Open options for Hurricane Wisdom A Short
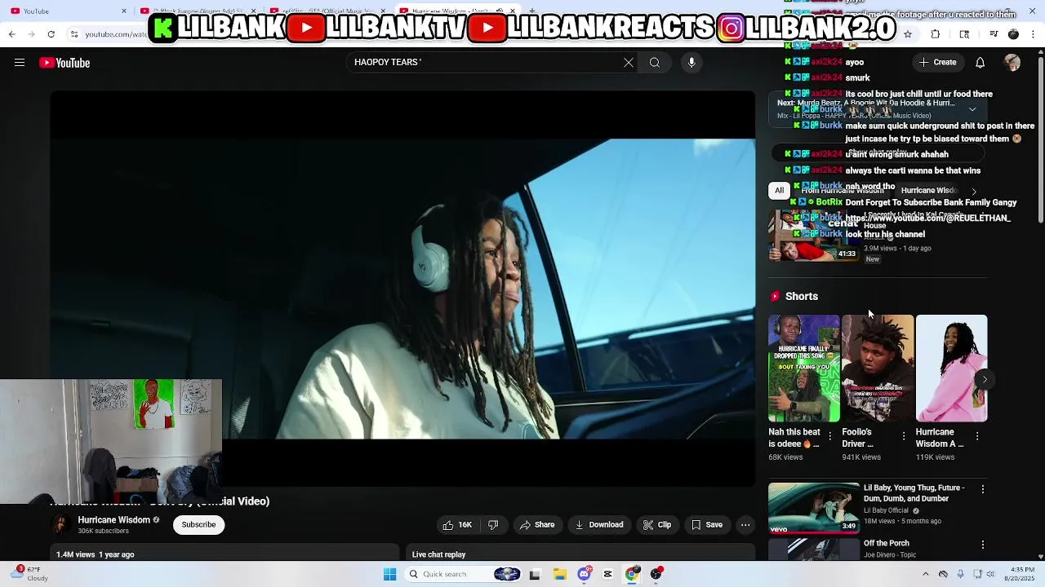 (977, 436)
